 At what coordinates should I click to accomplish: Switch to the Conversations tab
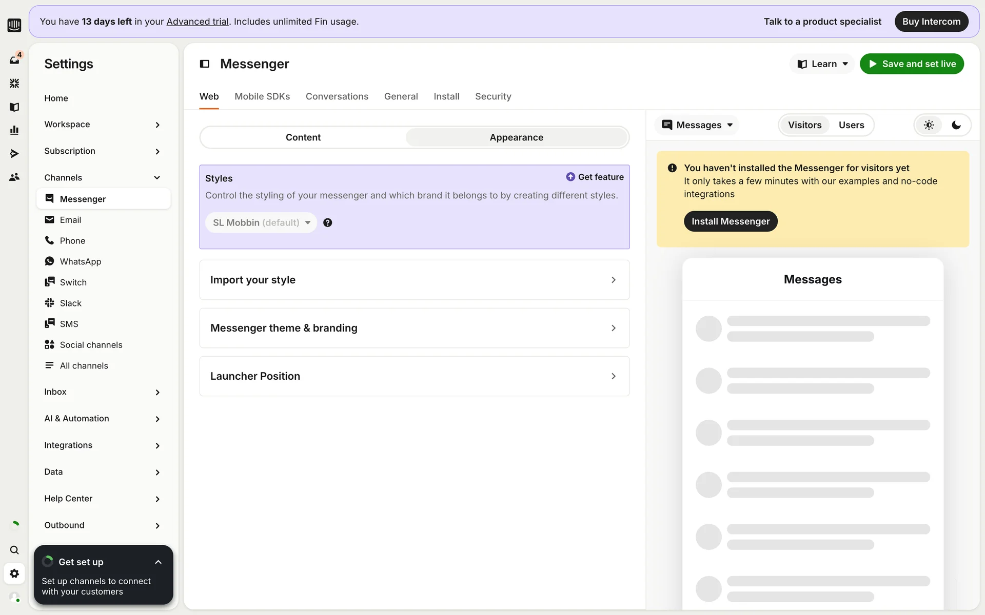click(x=337, y=96)
